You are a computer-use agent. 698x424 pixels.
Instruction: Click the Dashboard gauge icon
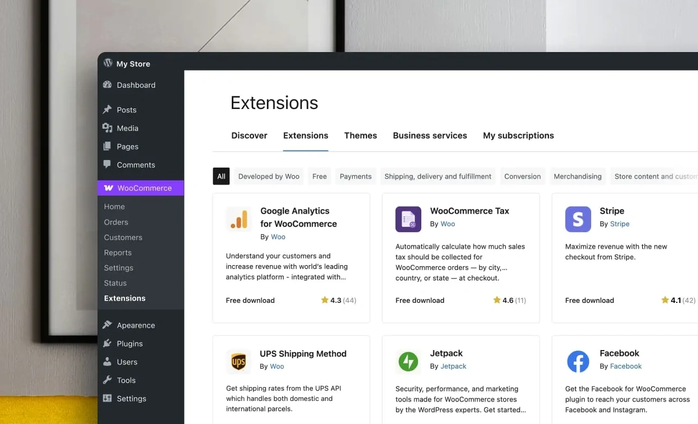point(107,85)
